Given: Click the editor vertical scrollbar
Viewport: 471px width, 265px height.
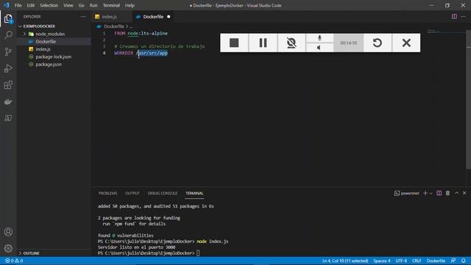Looking at the screenshot, I should (468, 99).
